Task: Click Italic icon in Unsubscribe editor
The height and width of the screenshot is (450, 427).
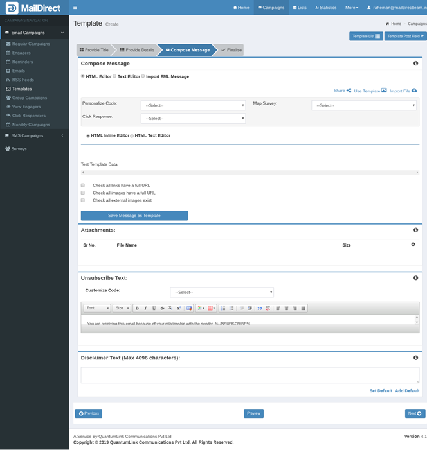Action: 145,308
